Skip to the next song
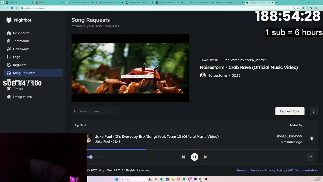 click(x=206, y=157)
